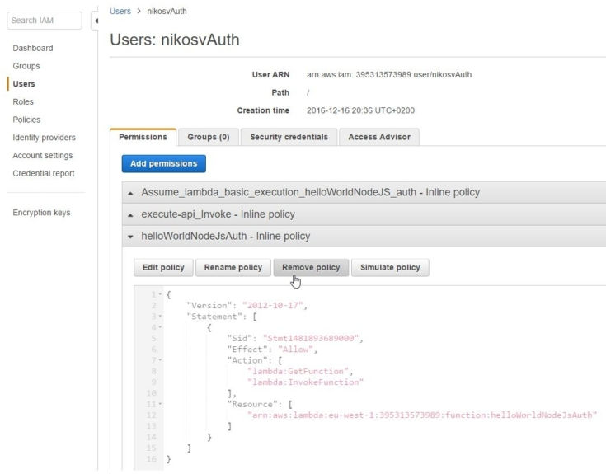Open the Security credentials tab
This screenshot has width=606, height=474.
point(289,137)
